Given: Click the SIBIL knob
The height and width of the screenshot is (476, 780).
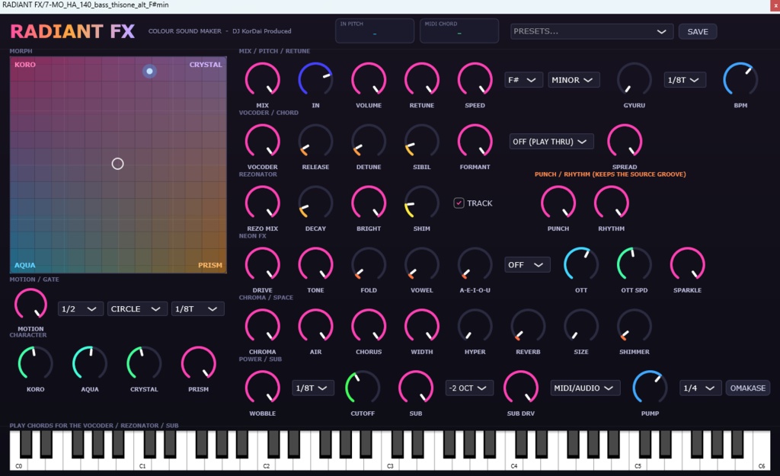Looking at the screenshot, I should [x=422, y=141].
